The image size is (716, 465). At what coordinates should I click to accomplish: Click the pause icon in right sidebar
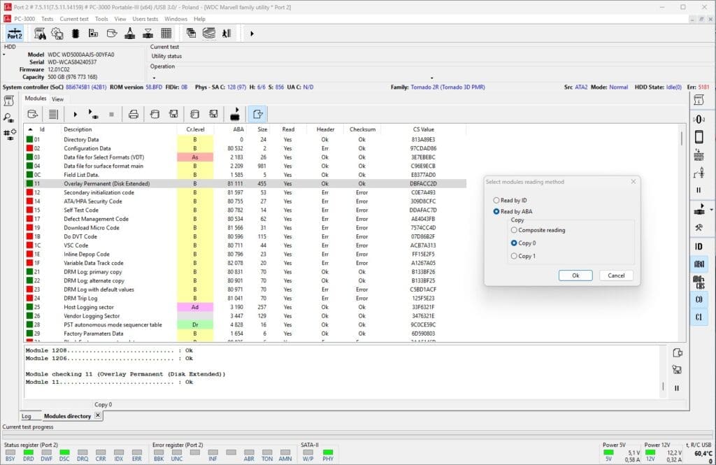[699, 190]
